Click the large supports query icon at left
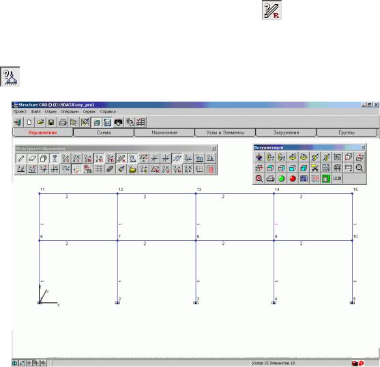The image size is (380, 367). [x=10, y=77]
